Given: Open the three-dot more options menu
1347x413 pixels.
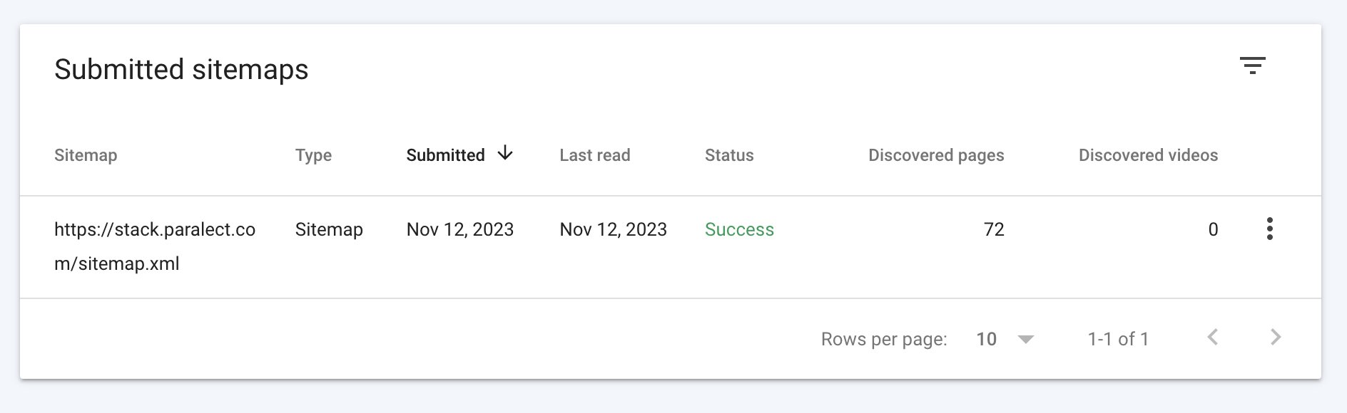Looking at the screenshot, I should [1269, 229].
